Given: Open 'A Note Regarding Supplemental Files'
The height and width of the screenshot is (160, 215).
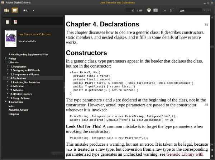Looking at the screenshot, I should pyautogui.click(x=28, y=55).
